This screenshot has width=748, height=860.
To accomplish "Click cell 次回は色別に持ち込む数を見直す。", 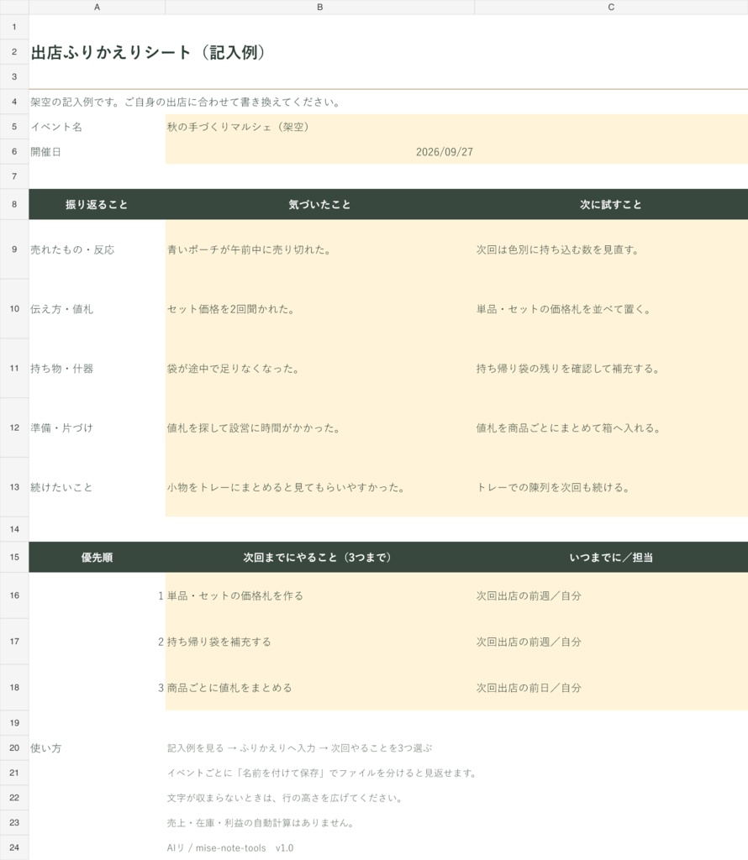I will pyautogui.click(x=611, y=249).
